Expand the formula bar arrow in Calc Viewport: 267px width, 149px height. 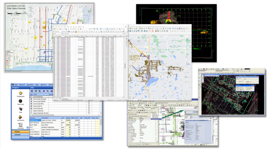tap(124, 34)
